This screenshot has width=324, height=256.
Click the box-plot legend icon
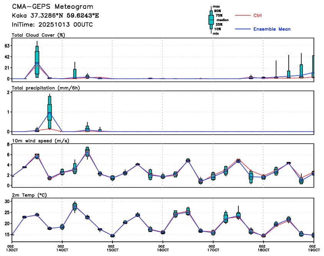211,20
